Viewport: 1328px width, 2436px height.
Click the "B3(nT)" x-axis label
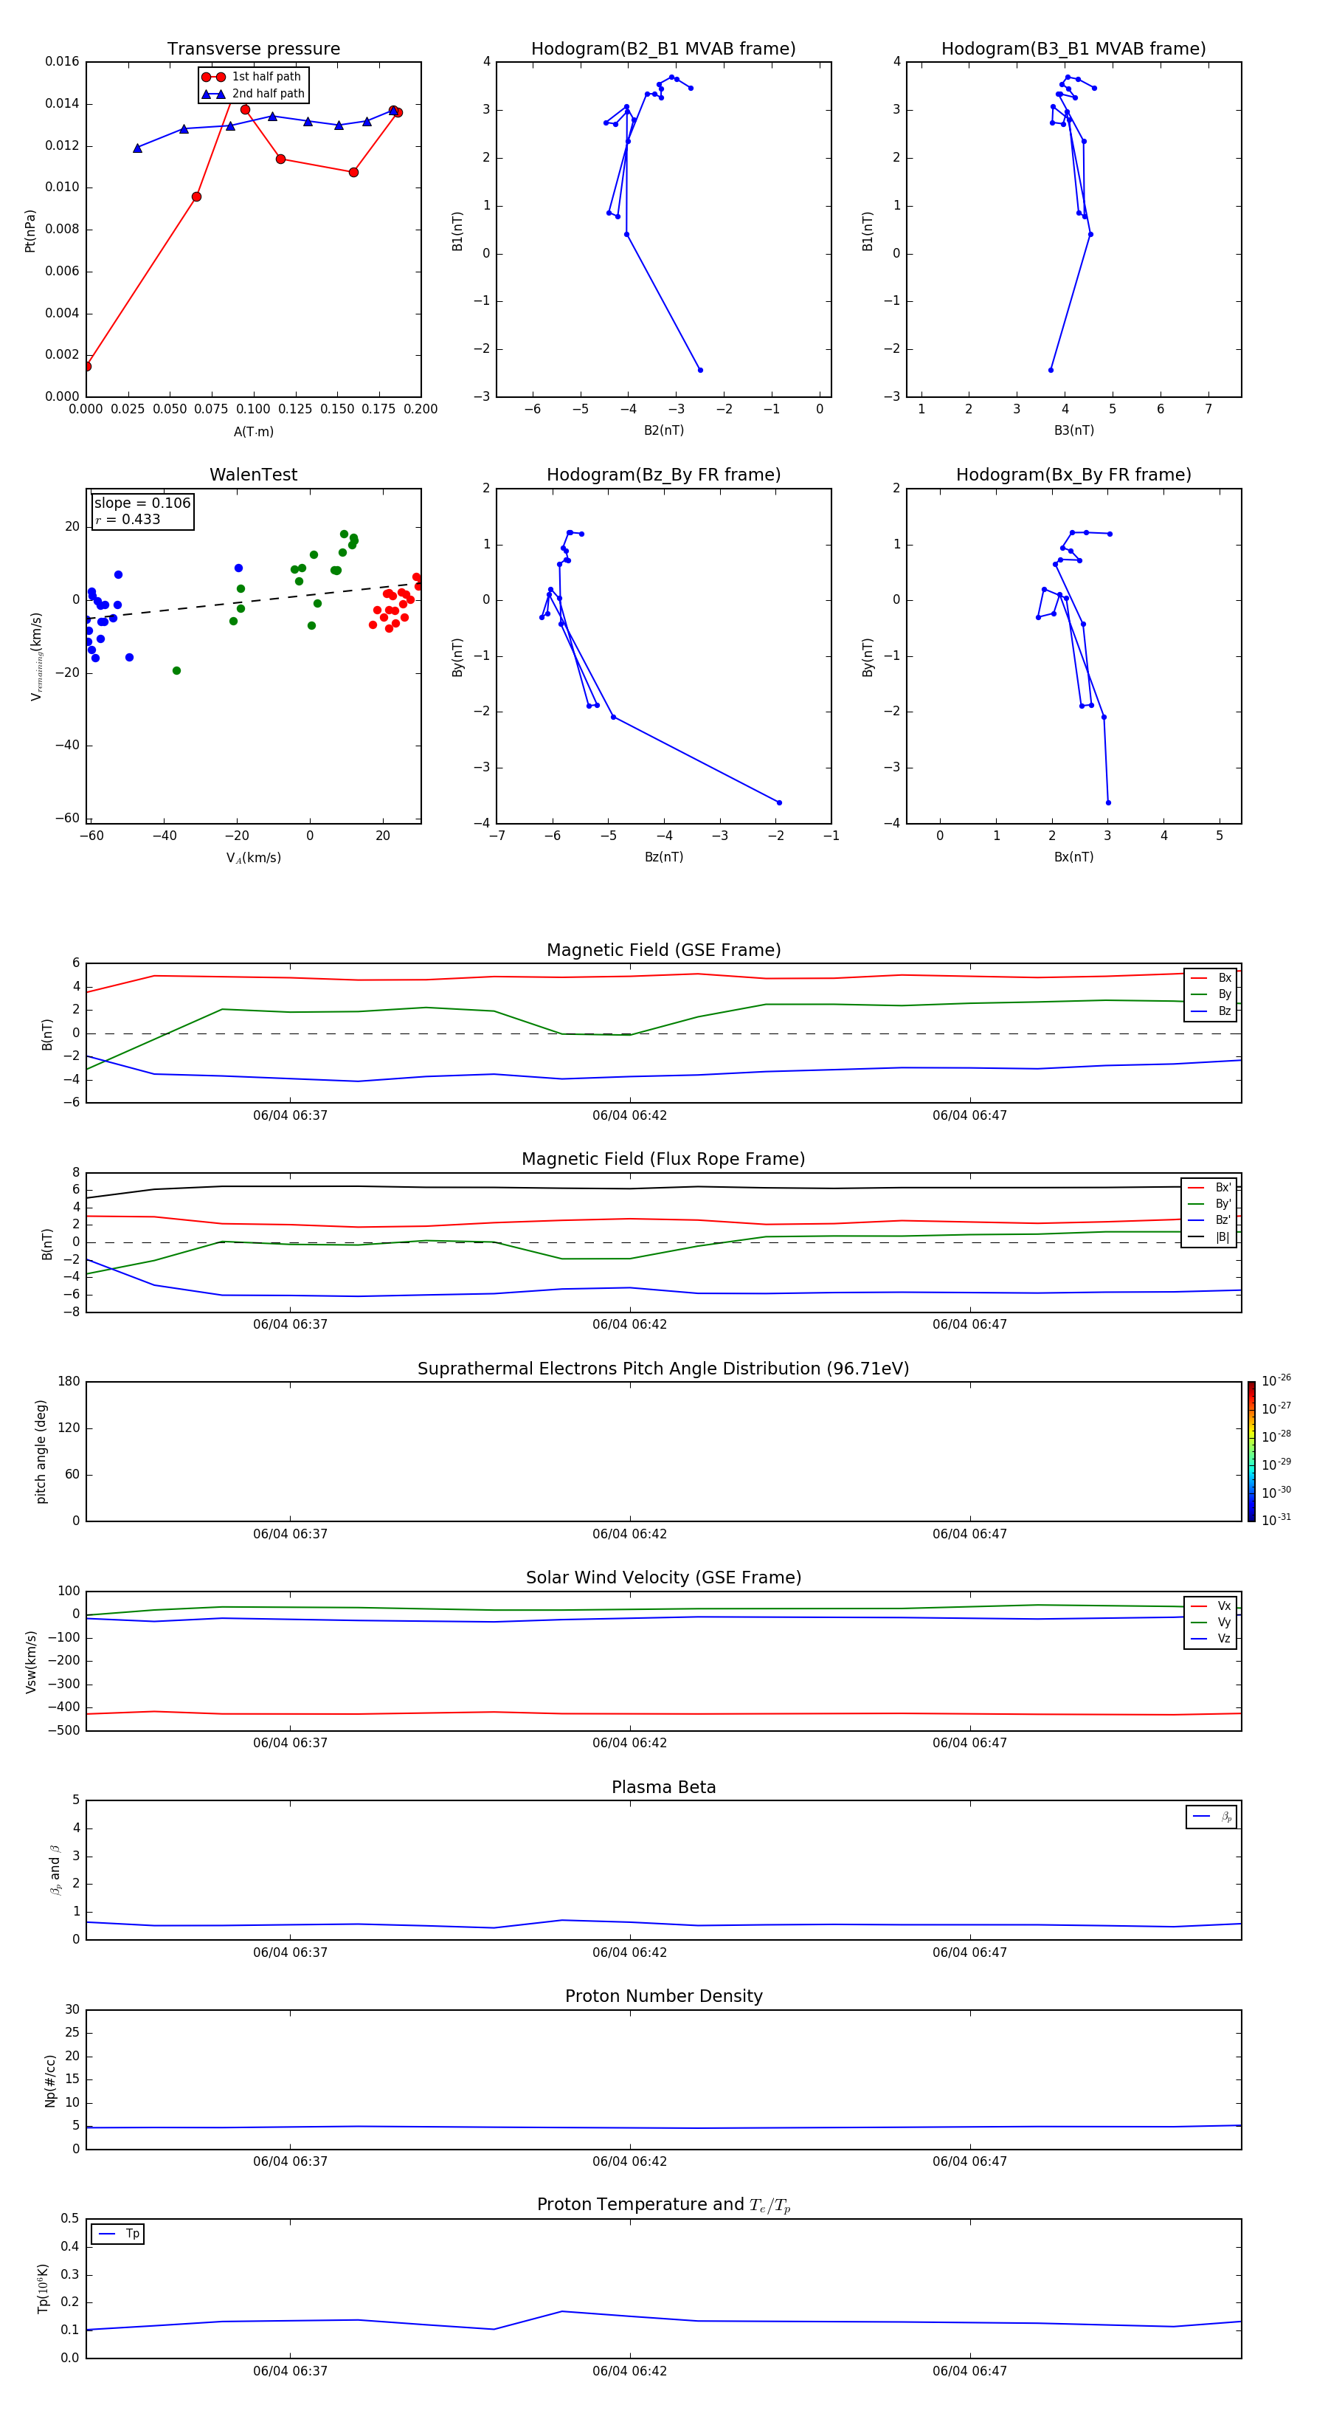1073,430
